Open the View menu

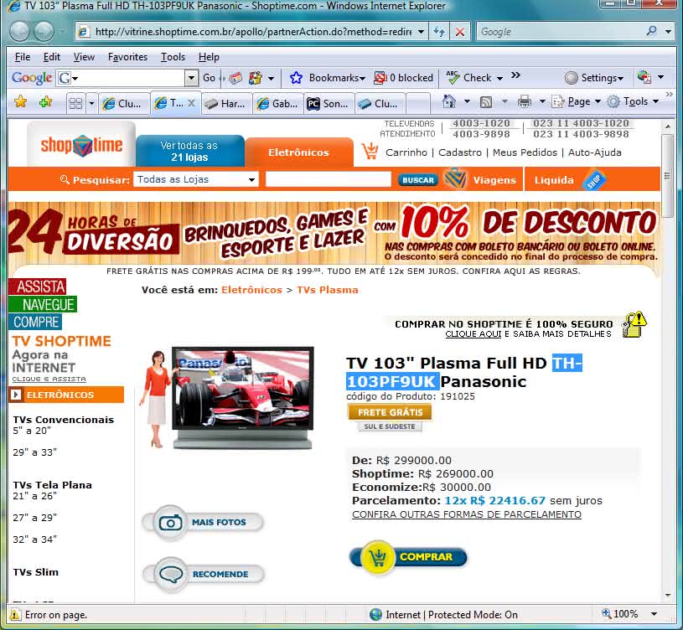point(84,57)
